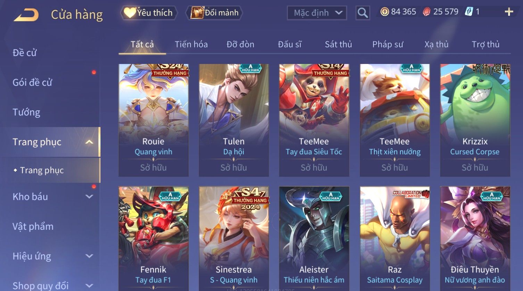Image resolution: width=523 pixels, height=291 pixels.
Task: Click the golden back arrow icon
Action: [x=26, y=15]
